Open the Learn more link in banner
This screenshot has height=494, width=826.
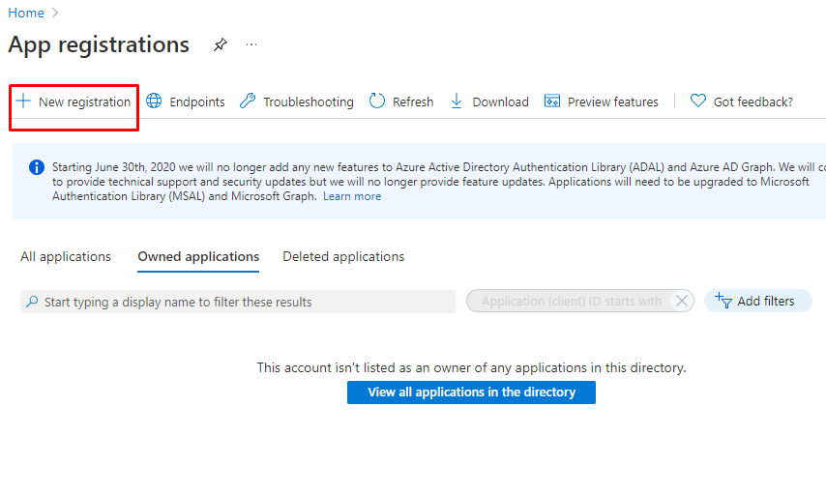point(352,196)
